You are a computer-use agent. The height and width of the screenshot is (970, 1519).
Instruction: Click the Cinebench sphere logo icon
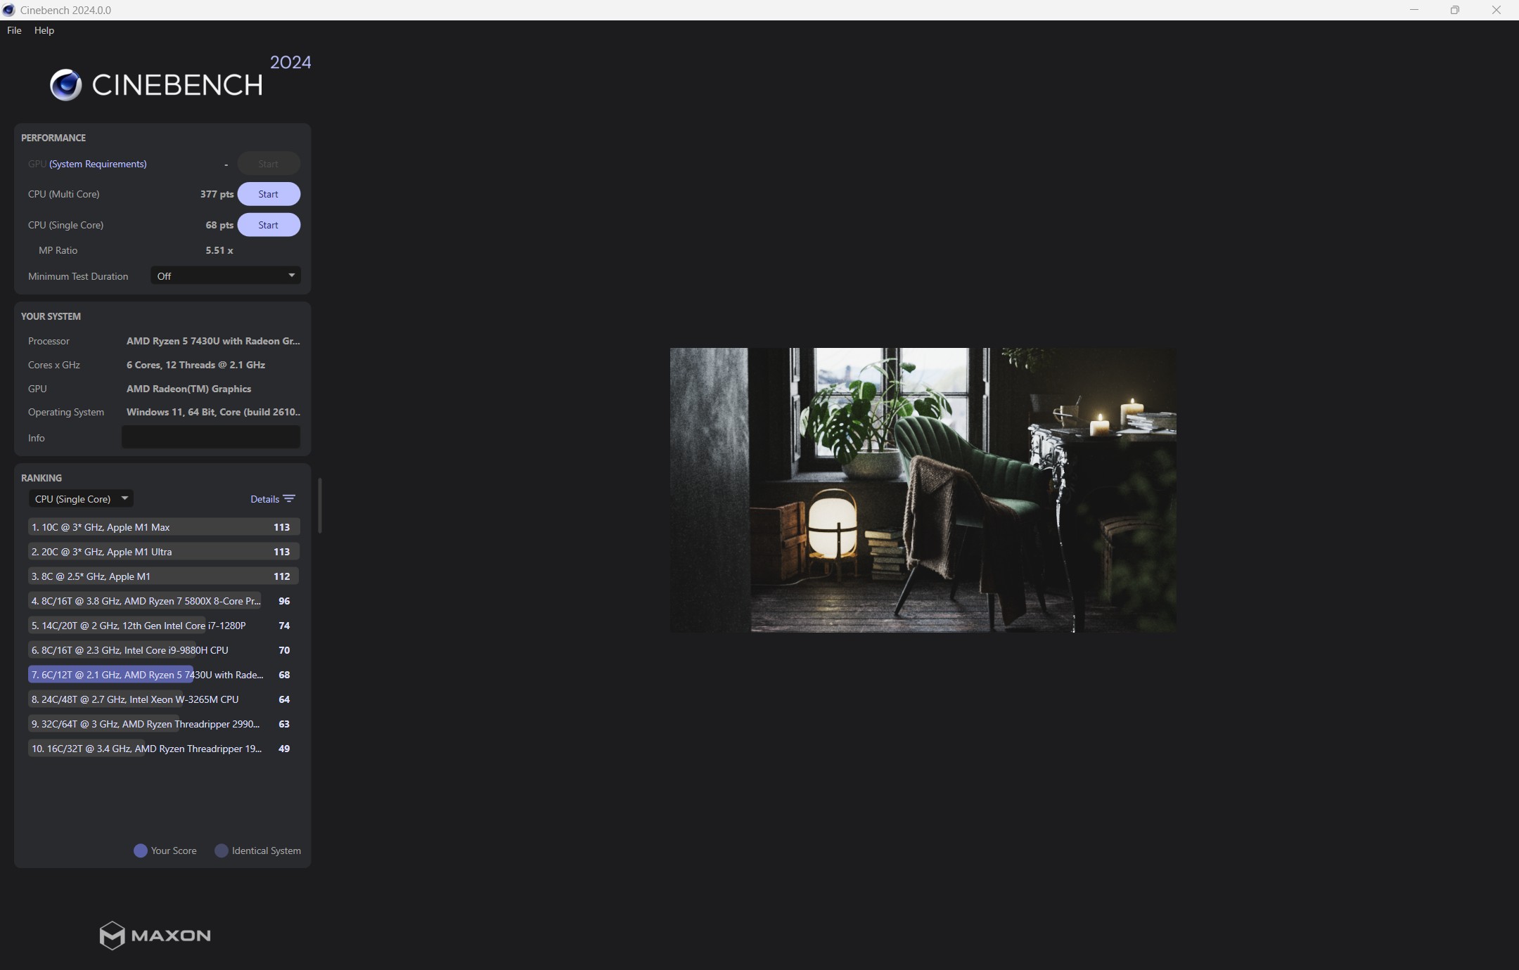click(x=66, y=85)
